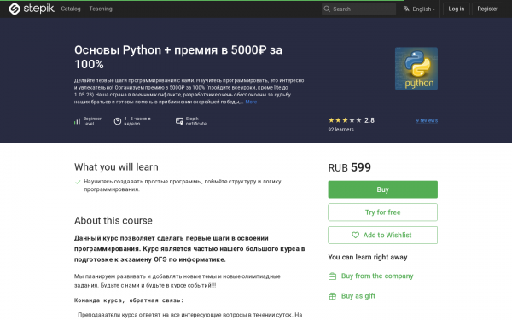Click the 'Stepik certificate' label

pos(196,121)
